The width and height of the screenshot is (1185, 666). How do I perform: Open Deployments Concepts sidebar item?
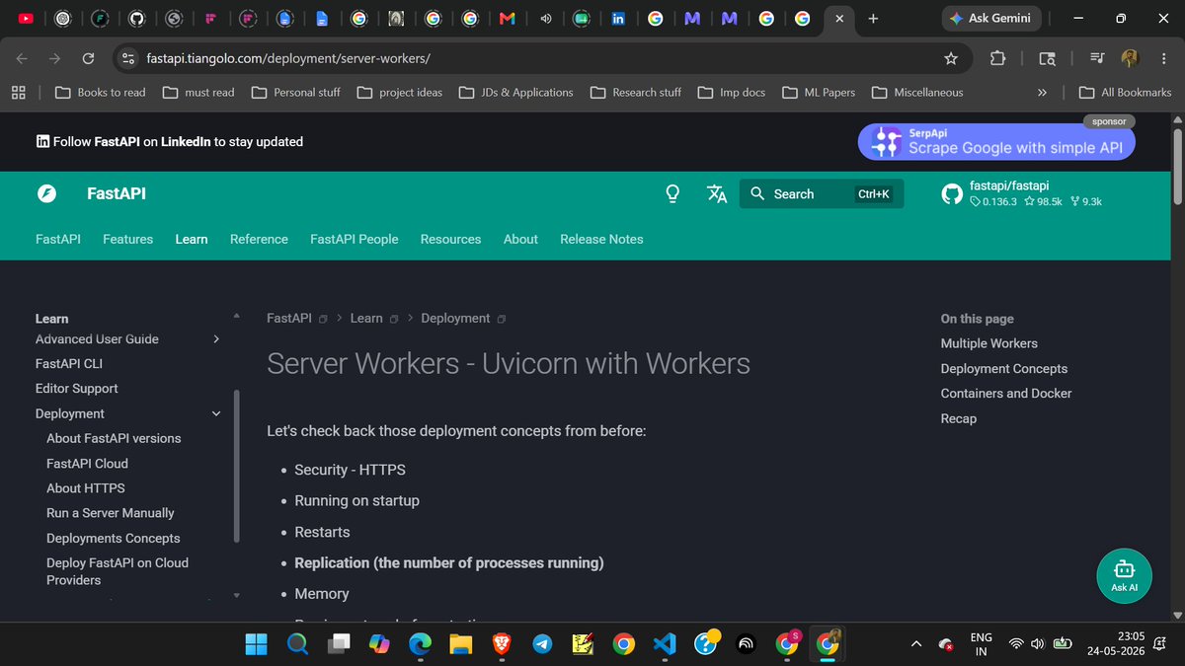coord(114,539)
